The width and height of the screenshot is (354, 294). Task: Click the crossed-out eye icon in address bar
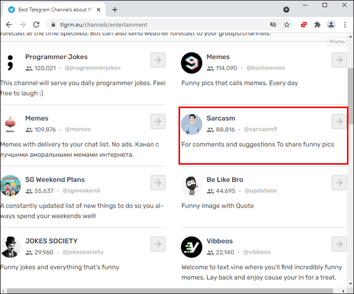click(273, 25)
